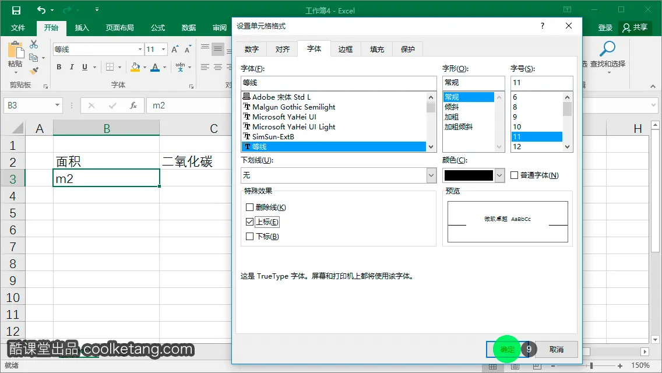Click the Cut scissors icon

pyautogui.click(x=34, y=44)
